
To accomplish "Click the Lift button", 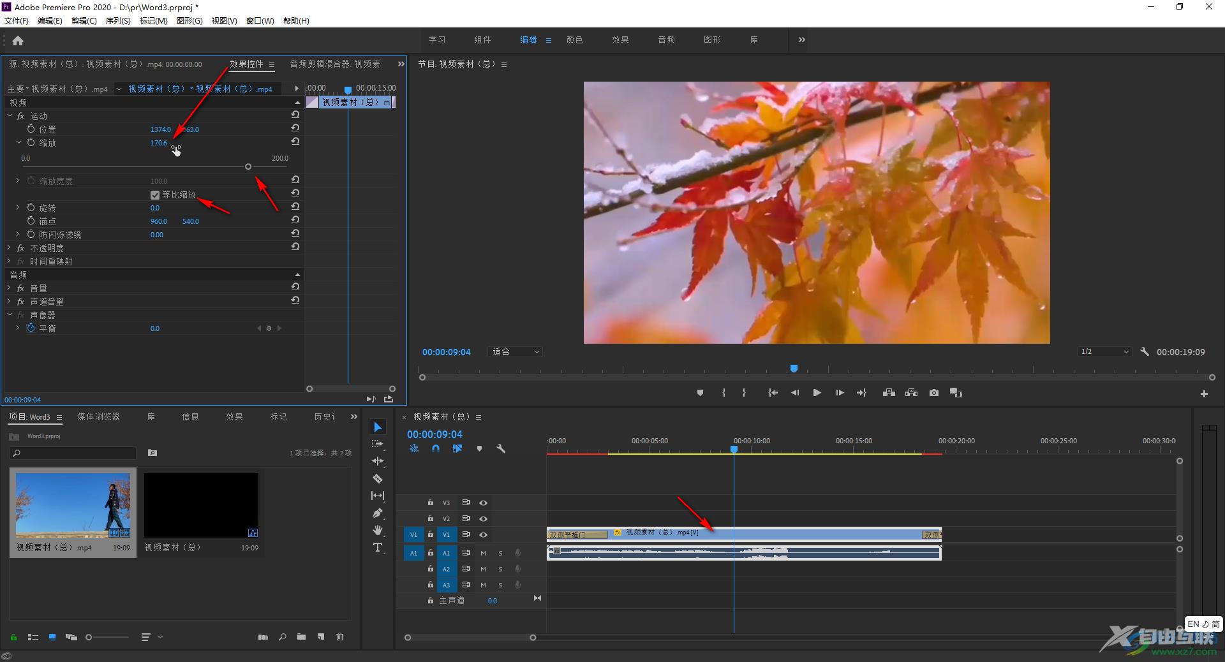I will (x=889, y=393).
